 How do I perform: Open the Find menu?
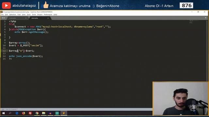pyautogui.click(x=19, y=15)
